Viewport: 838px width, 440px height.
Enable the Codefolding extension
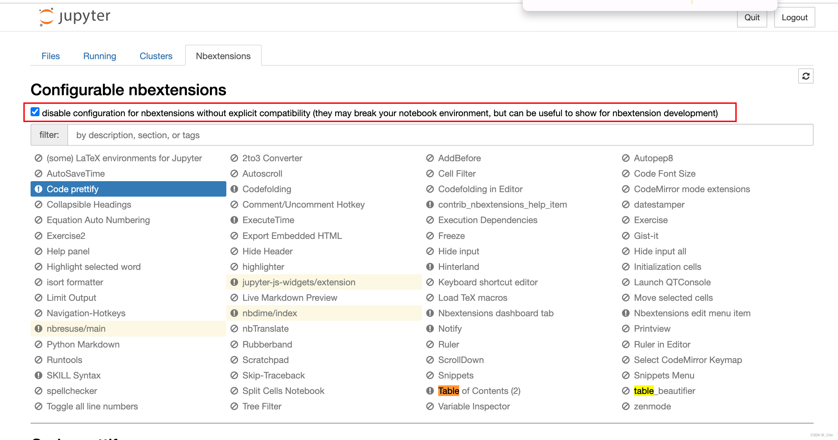pyautogui.click(x=267, y=189)
